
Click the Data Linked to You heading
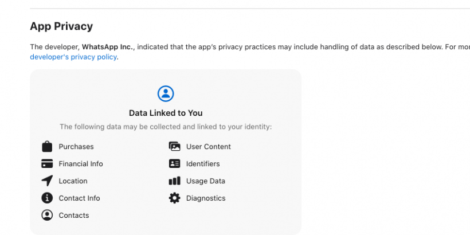[x=166, y=113]
